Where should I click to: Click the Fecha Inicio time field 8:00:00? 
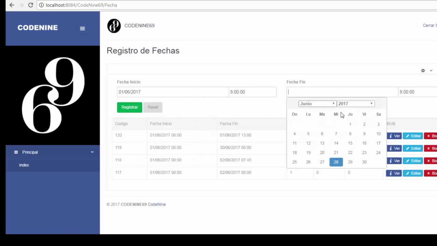tap(252, 92)
